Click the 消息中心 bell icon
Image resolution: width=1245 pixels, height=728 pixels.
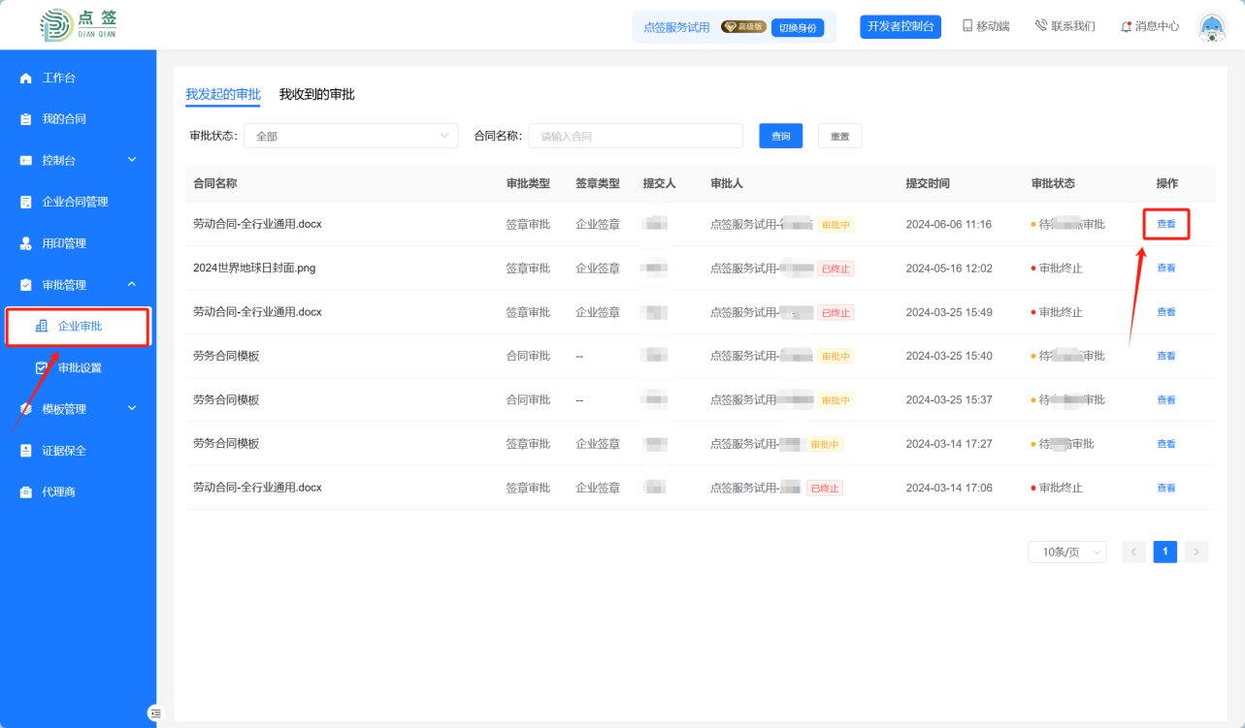[x=1126, y=26]
